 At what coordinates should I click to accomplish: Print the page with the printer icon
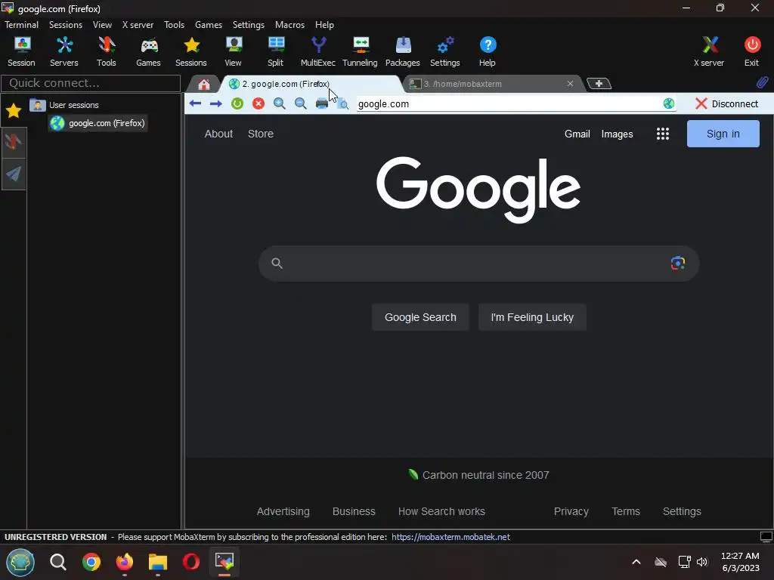[x=322, y=103]
